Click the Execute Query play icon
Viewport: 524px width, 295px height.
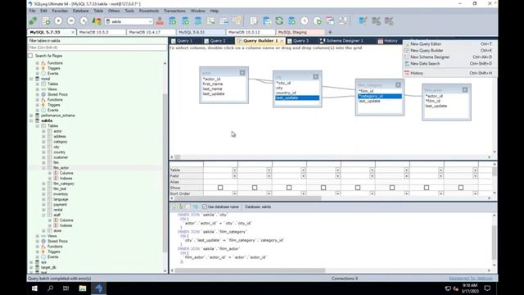pyautogui.click(x=58, y=21)
